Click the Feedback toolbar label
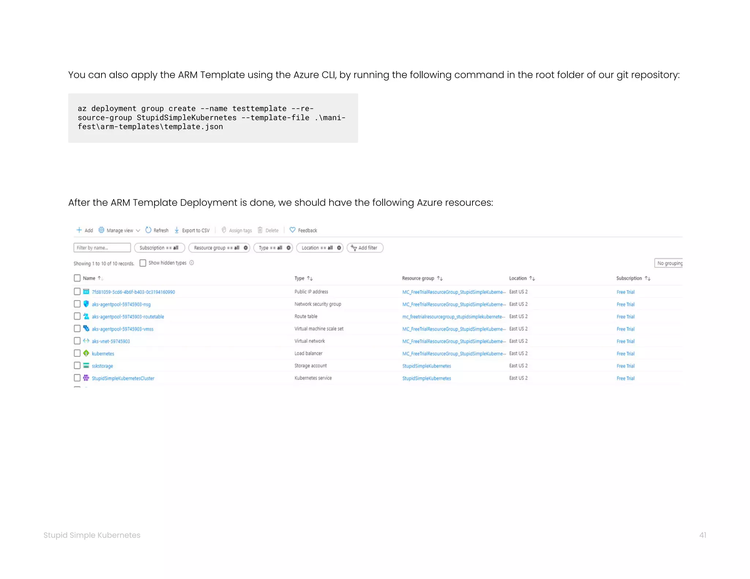This screenshot has width=750, height=579. tap(308, 231)
